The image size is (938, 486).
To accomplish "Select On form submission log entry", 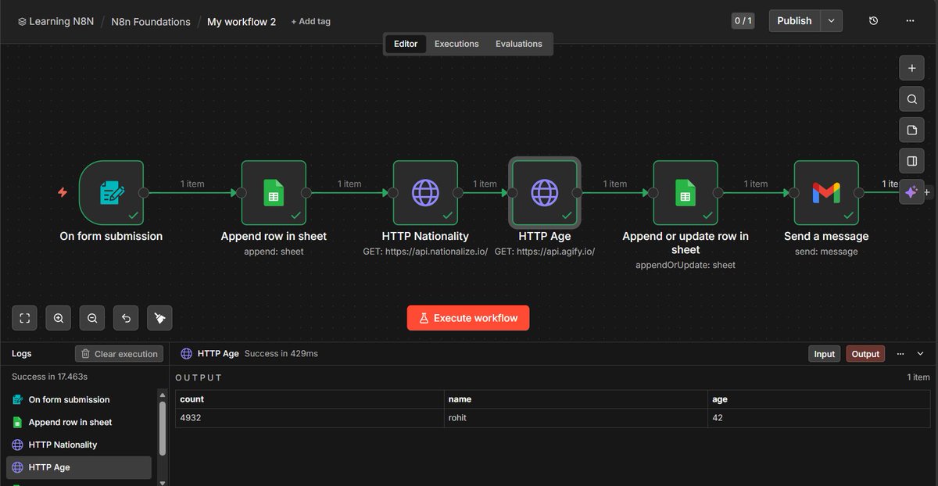I will click(x=79, y=399).
